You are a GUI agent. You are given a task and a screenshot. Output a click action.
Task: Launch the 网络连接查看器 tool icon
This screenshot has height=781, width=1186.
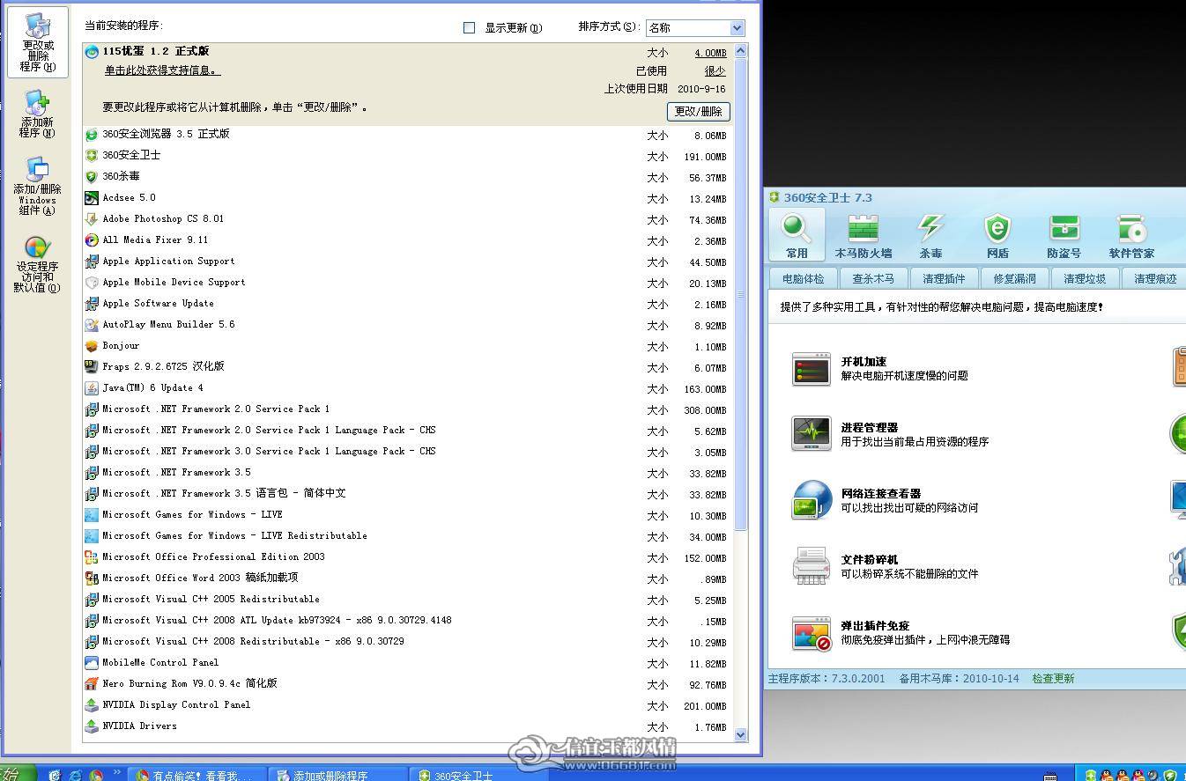point(811,500)
